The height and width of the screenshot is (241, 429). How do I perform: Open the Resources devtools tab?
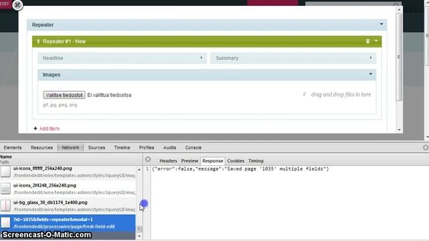[42, 147]
